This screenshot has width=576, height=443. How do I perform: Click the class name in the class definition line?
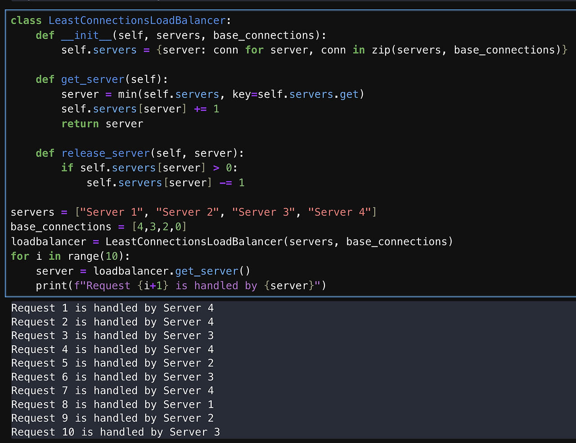(137, 21)
